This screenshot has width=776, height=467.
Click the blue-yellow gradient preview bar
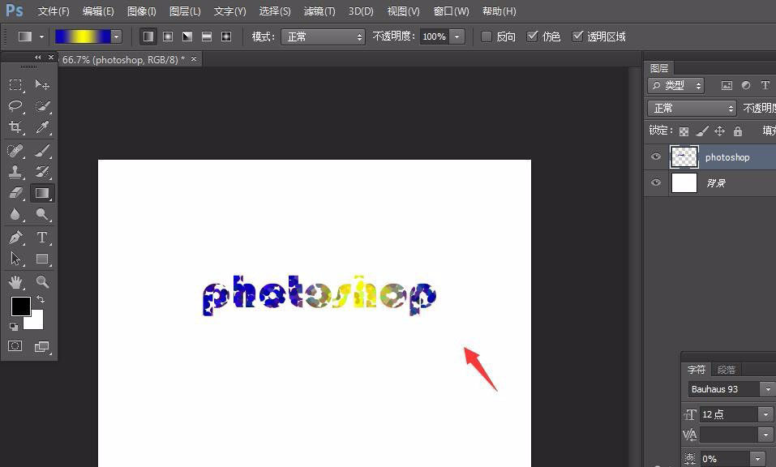83,36
